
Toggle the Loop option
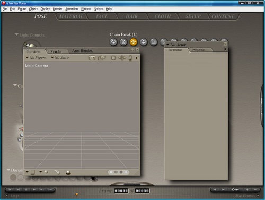tap(7, 195)
